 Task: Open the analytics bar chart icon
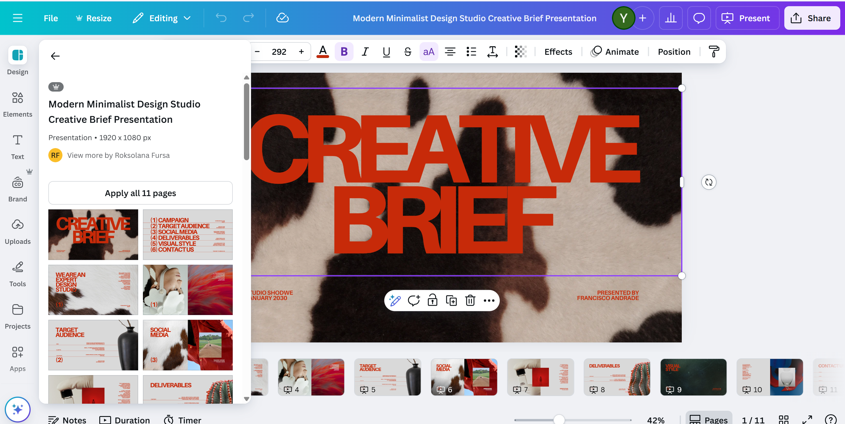pyautogui.click(x=671, y=18)
